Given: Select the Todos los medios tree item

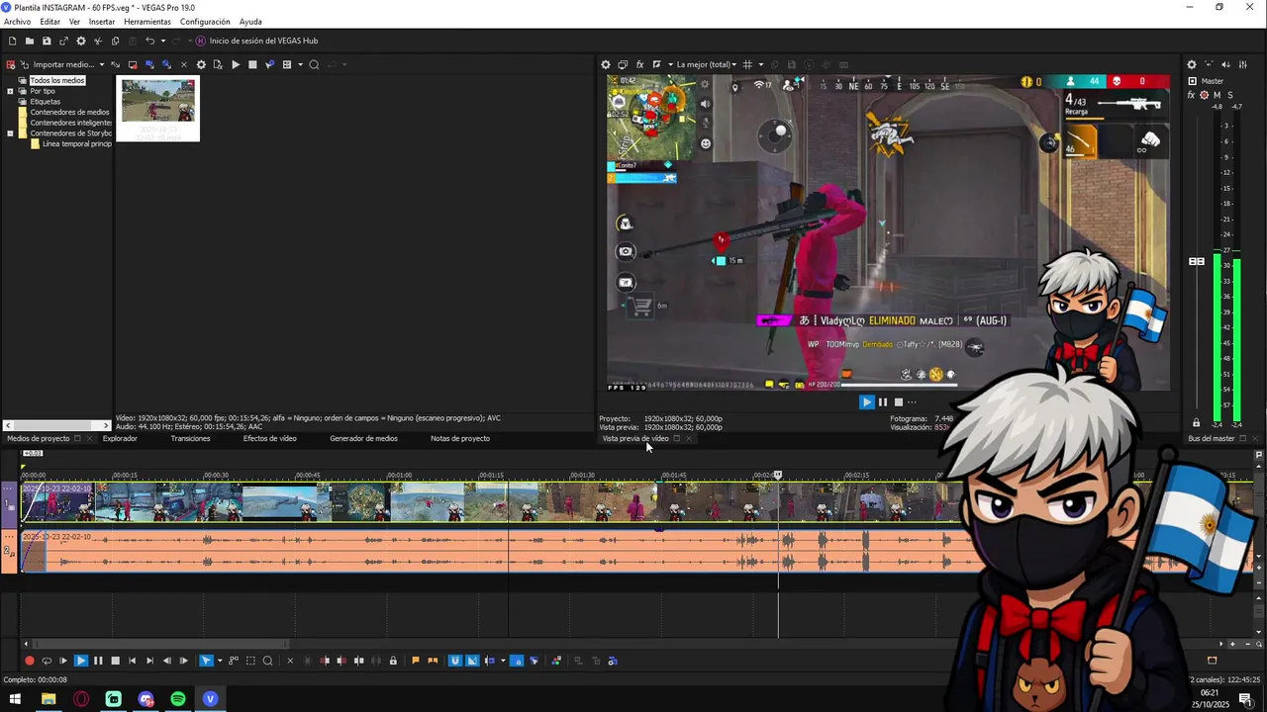Looking at the screenshot, I should tap(56, 80).
